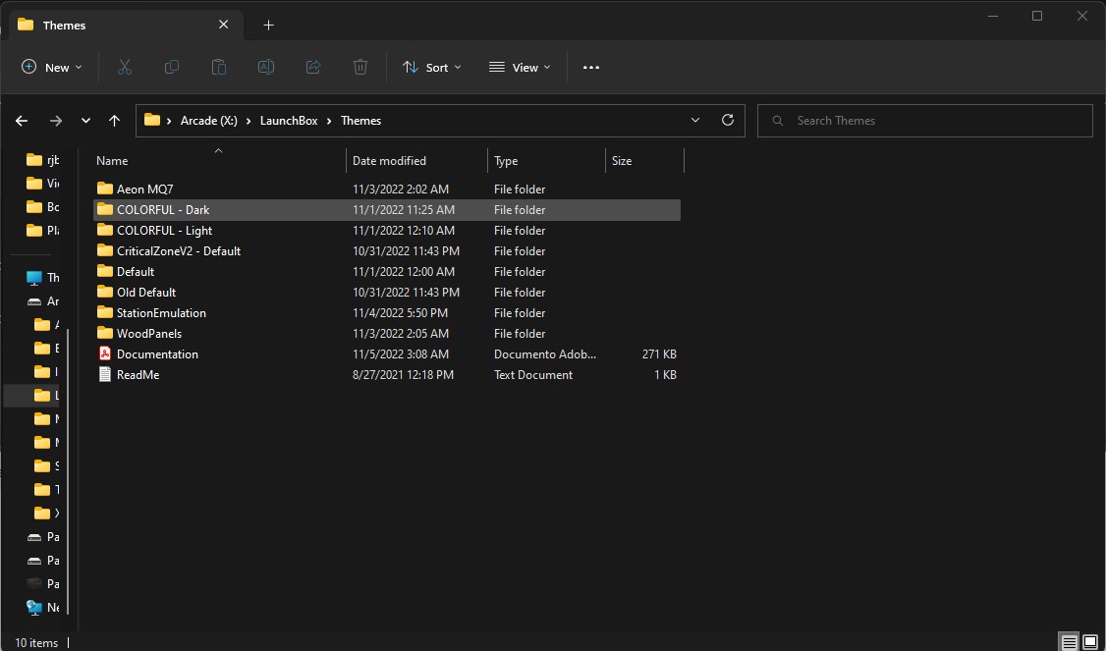
Task: Switch to details view icon in status bar
Action: coord(1070,642)
